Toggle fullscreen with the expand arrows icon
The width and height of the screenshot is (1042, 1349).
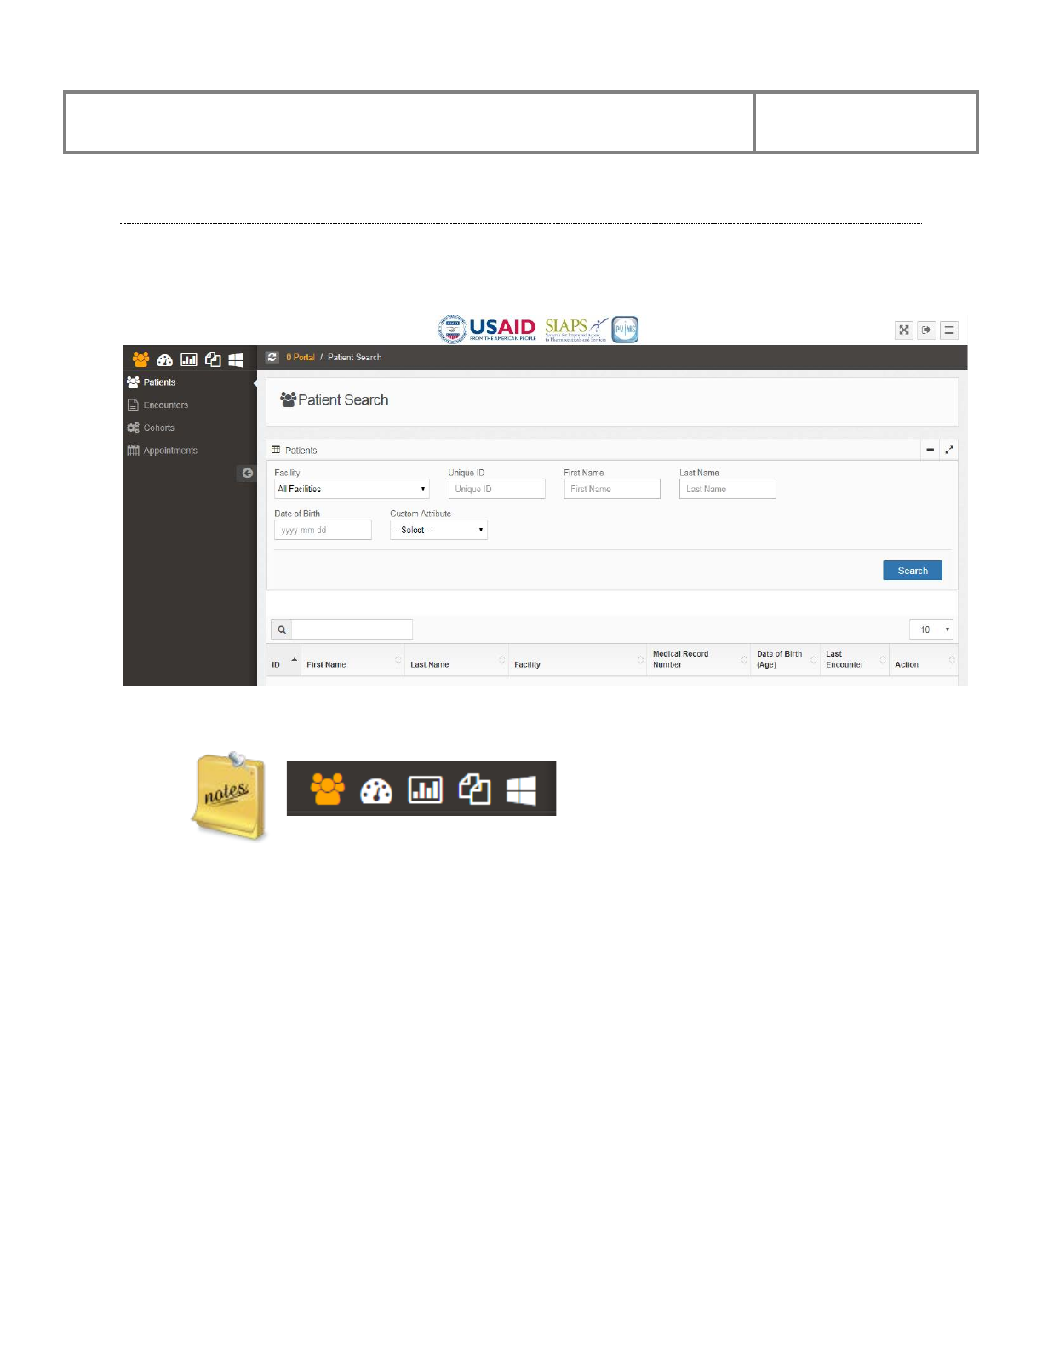point(904,330)
